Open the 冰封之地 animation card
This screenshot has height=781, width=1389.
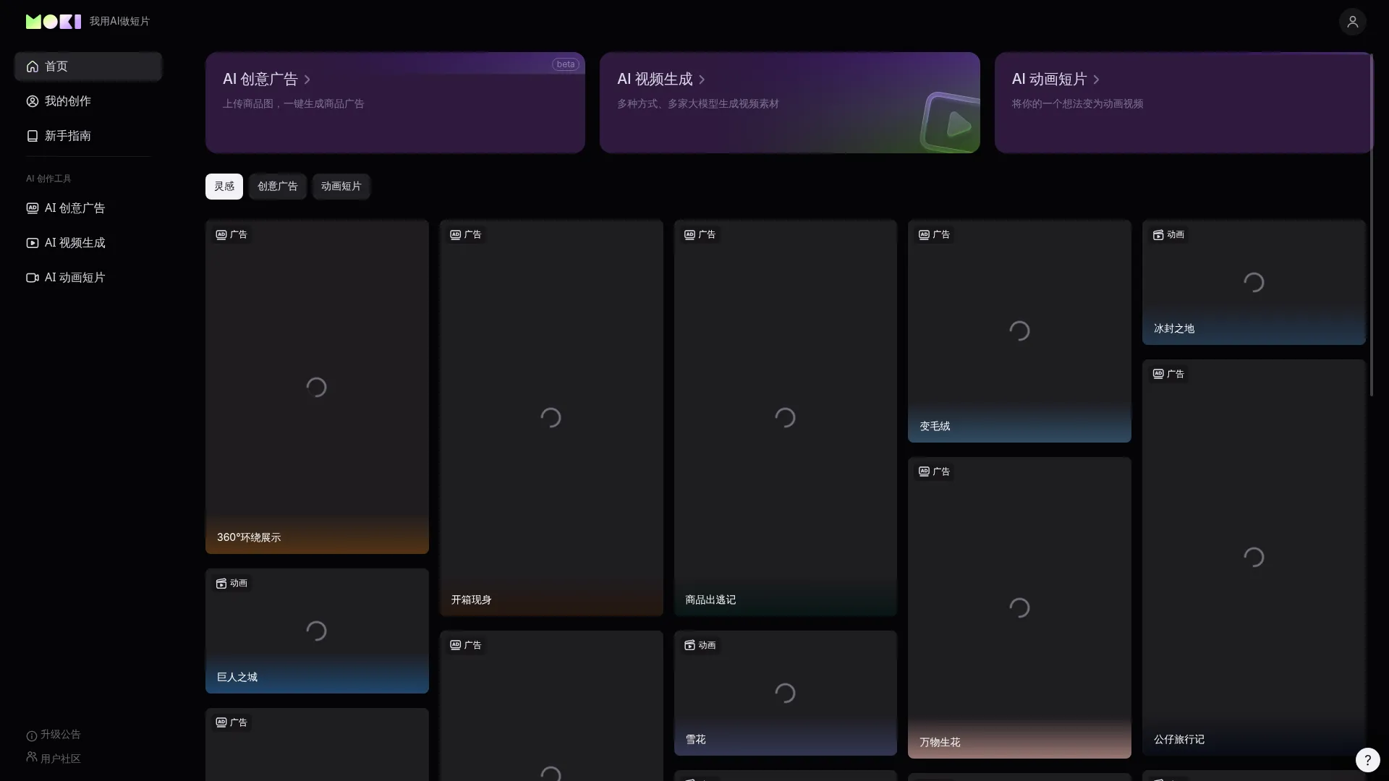point(1253,282)
